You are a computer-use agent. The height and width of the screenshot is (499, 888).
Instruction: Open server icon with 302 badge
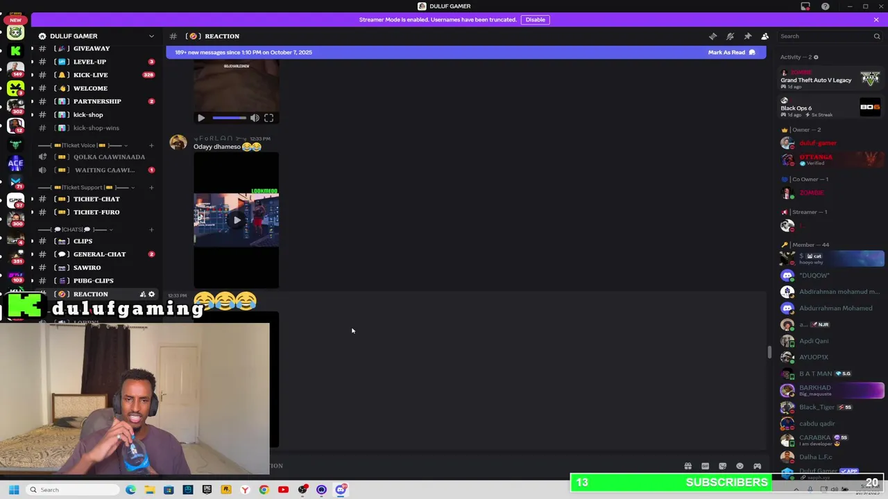15,107
